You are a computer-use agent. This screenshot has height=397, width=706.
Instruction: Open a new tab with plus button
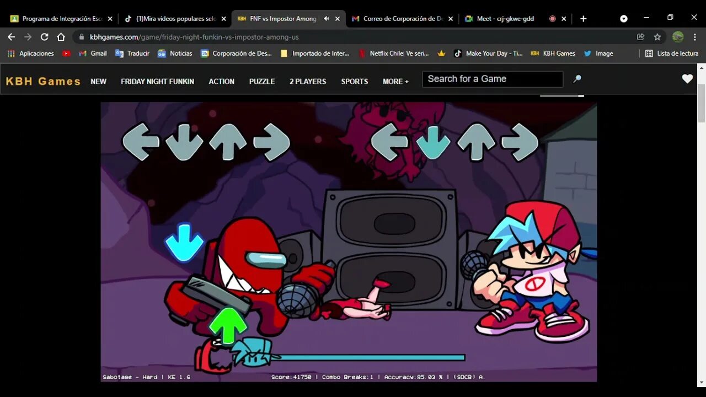583,18
